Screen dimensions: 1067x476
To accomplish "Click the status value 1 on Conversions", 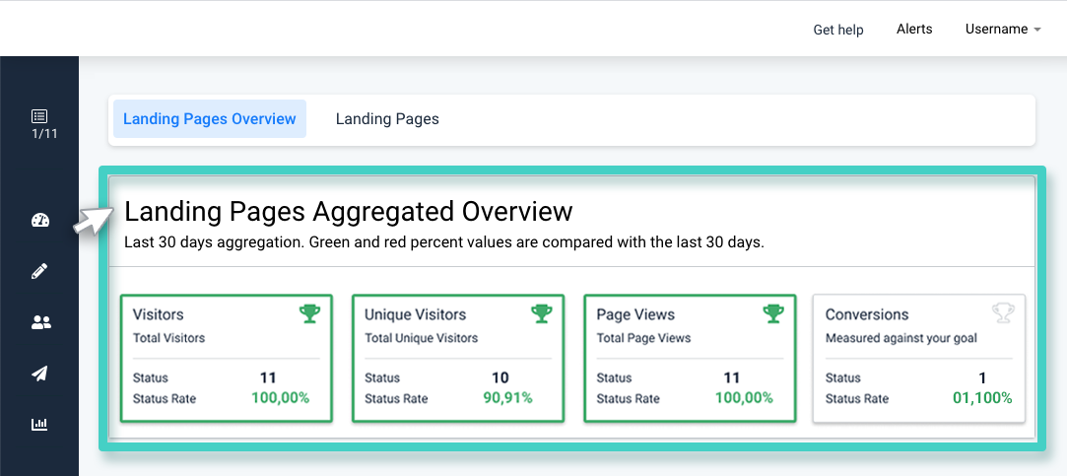I will coord(982,377).
